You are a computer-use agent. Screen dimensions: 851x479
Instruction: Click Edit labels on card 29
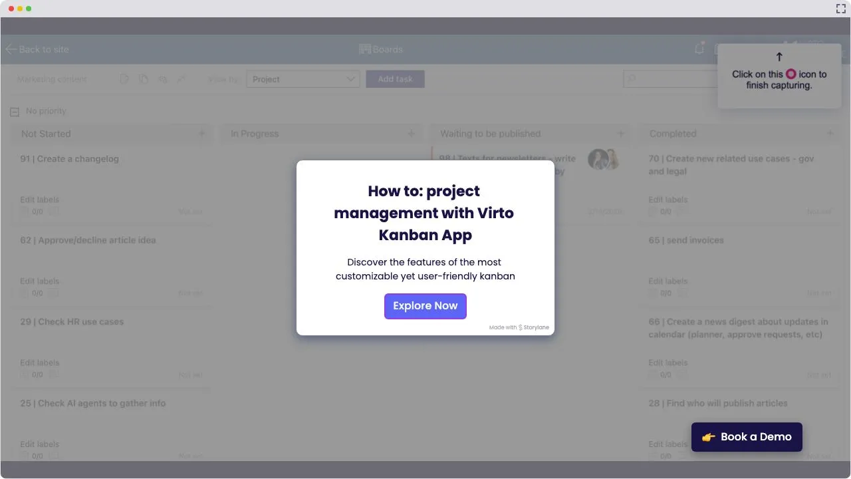[x=39, y=363]
